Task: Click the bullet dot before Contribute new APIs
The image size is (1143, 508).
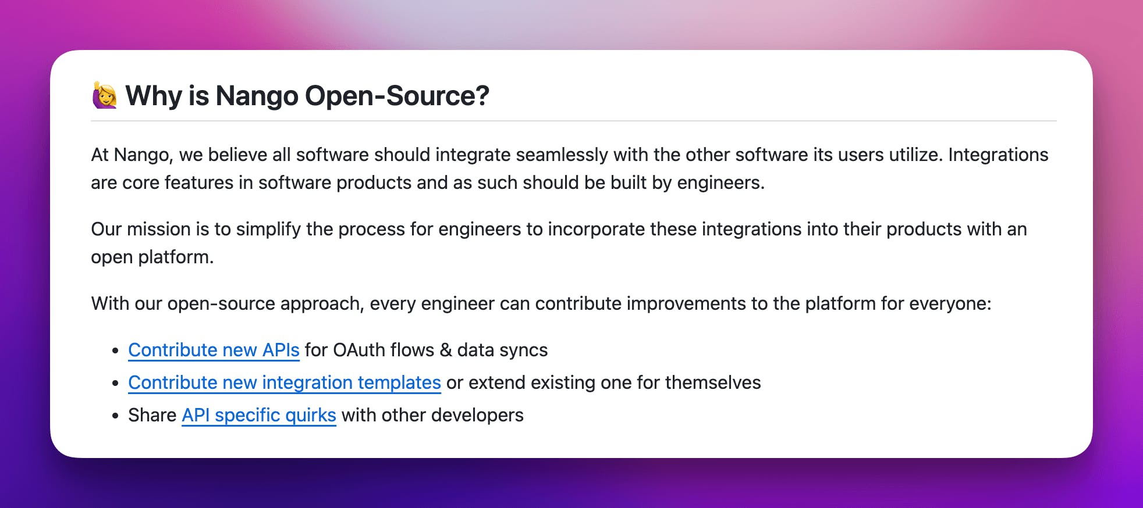Action: [116, 351]
